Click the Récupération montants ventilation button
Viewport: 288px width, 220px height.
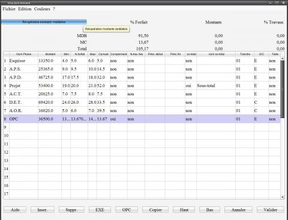click(x=44, y=22)
